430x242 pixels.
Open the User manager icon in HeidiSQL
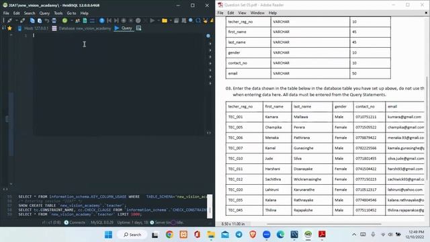pos(78,21)
